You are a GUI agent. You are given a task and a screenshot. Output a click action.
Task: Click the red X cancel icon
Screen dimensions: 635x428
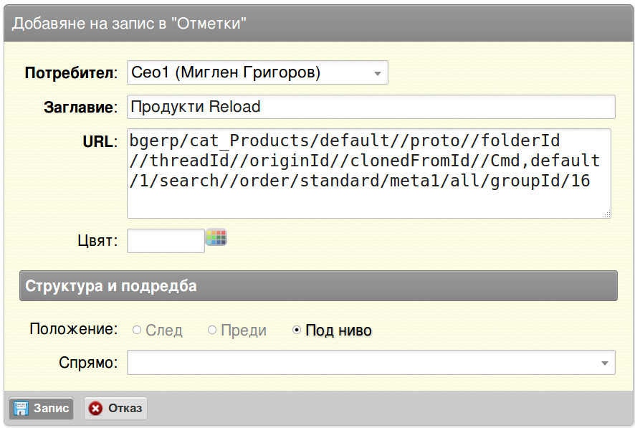(x=95, y=408)
